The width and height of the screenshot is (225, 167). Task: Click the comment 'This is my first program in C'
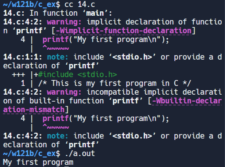[x=115, y=83]
